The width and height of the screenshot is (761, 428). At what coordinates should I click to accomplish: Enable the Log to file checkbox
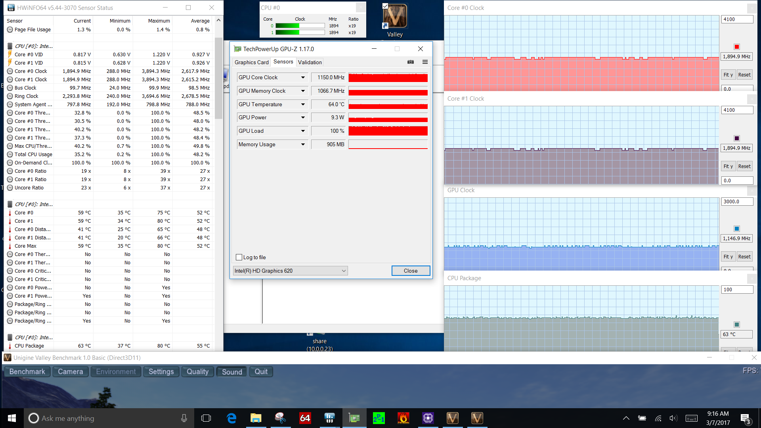[239, 257]
